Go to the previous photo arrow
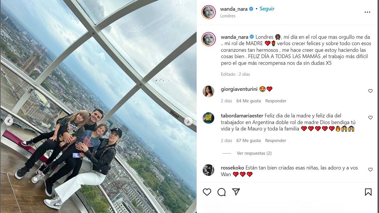Image resolution: width=379 pixels, height=213 pixels. [x=9, y=121]
